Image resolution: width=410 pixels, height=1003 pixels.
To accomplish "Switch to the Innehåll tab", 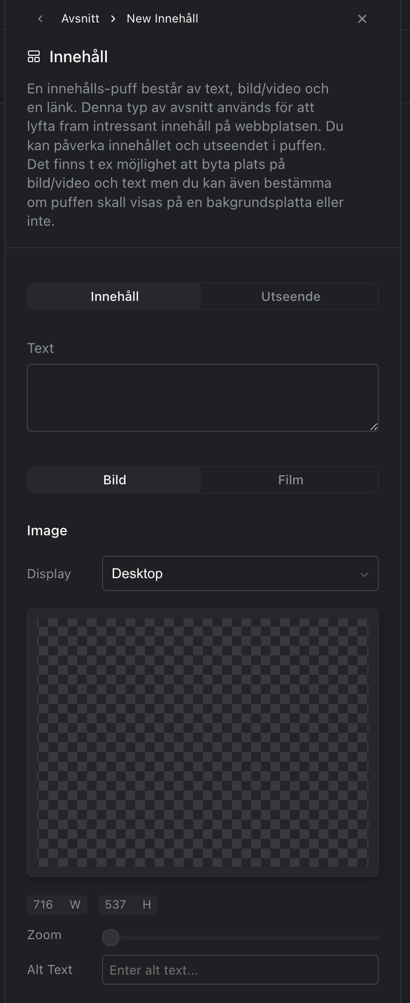I will [x=115, y=297].
